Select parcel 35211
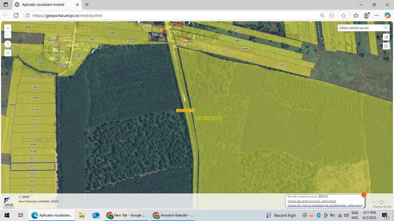394x221 pixels. point(33,158)
